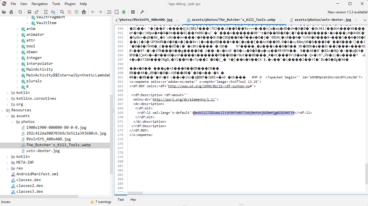Click the Reload files icon
Screen dimensions: 368x206
pyautogui.click(x=20, y=12)
